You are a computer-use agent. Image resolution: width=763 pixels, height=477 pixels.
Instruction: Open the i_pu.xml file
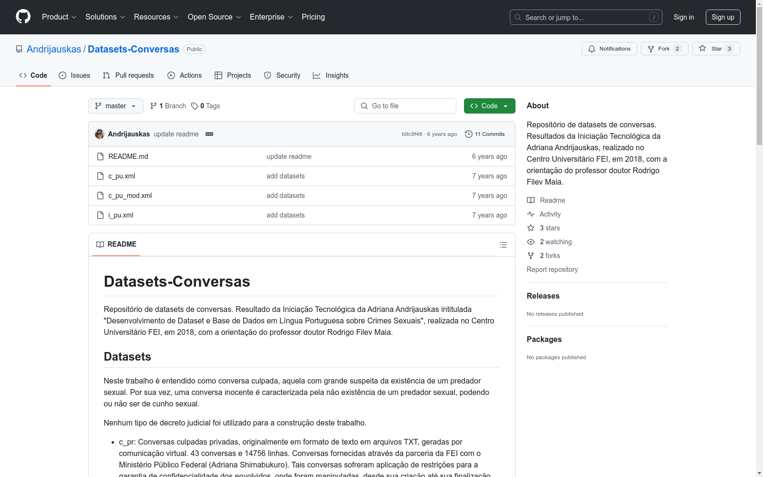click(x=121, y=215)
